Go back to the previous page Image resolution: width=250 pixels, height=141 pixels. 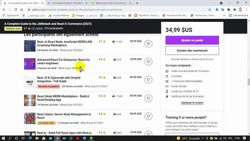tap(4, 9)
